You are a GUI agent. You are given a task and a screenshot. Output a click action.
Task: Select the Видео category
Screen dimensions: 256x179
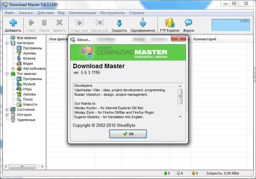[28, 63]
